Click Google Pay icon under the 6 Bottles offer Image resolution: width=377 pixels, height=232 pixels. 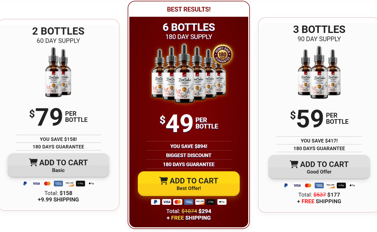click(x=211, y=202)
